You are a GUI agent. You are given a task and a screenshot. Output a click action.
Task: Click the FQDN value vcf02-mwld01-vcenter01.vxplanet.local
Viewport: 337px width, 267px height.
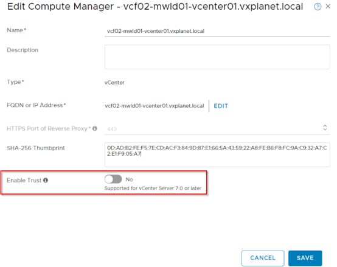(155, 106)
